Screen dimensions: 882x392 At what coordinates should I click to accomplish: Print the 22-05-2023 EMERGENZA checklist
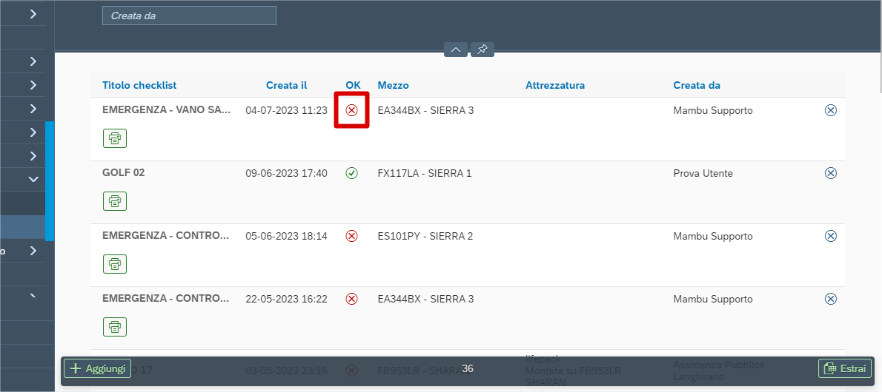point(115,326)
